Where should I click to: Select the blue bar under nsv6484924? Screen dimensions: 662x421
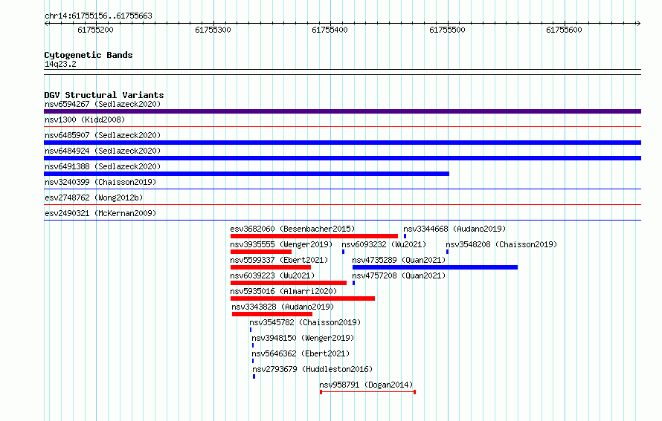(342, 158)
